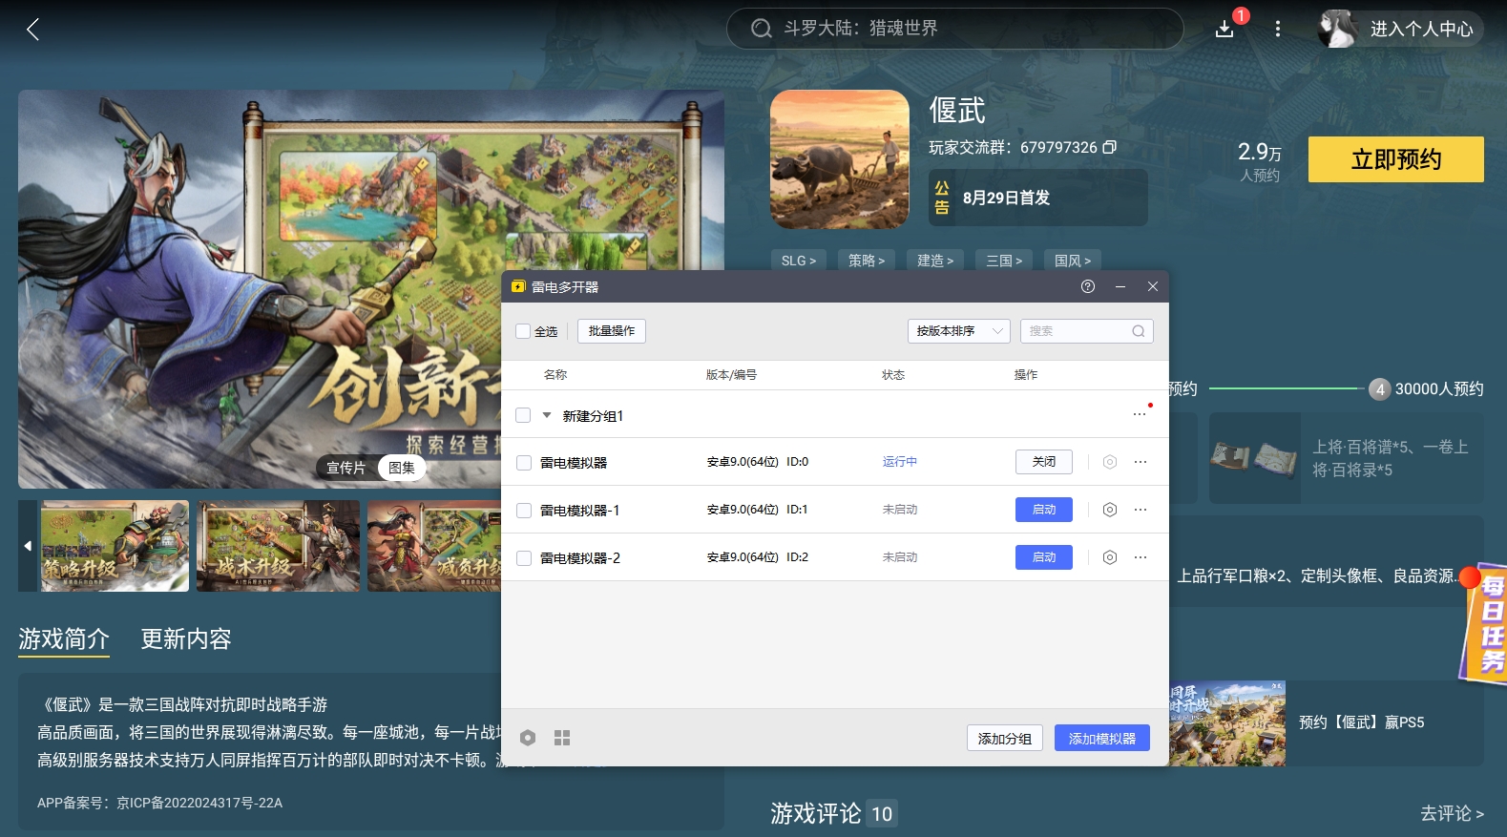Click the 运行中 status text

(900, 462)
